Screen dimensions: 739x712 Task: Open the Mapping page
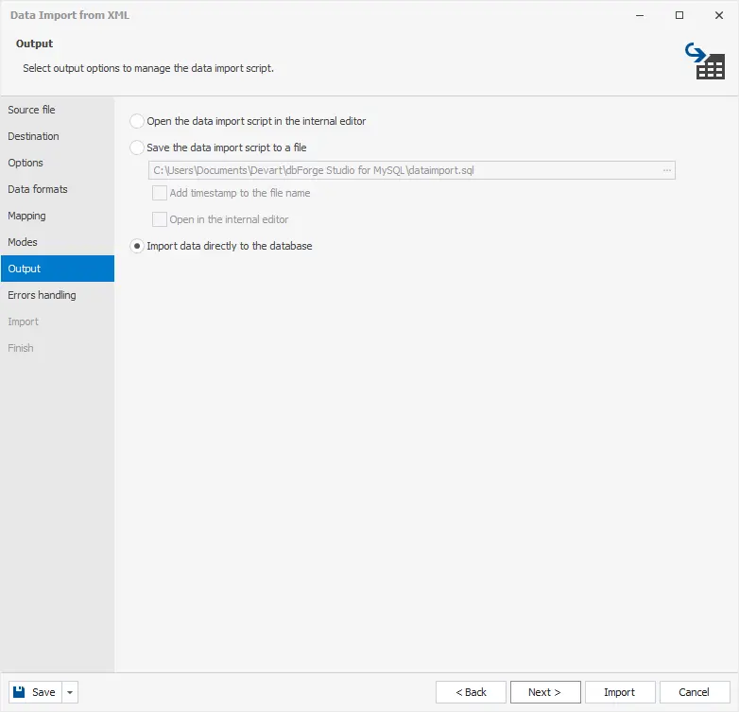[27, 216]
